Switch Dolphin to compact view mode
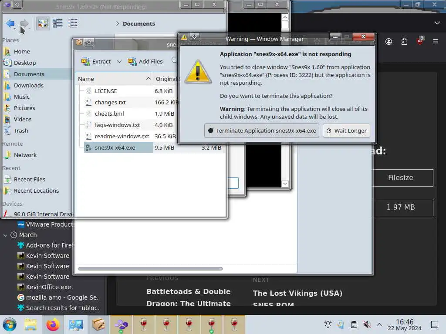Viewport: 446px width, 334px height. [x=58, y=23]
